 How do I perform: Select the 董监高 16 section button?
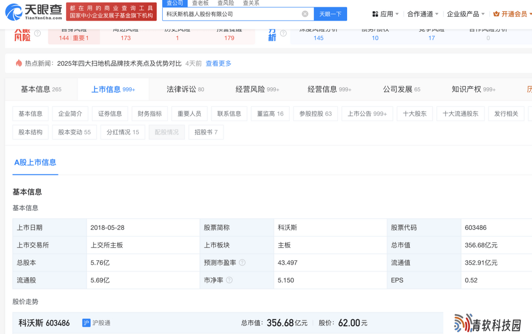coord(270,114)
